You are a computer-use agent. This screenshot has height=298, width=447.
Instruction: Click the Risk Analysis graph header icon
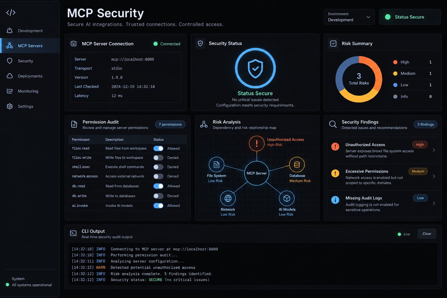204,124
